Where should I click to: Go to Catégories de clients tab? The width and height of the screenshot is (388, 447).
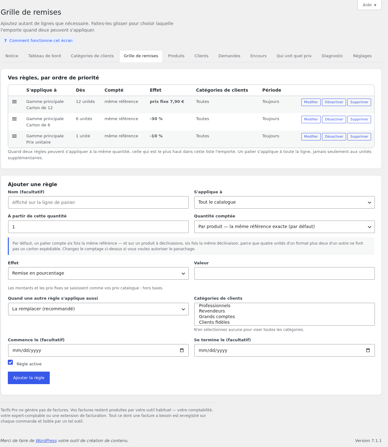pyautogui.click(x=92, y=56)
